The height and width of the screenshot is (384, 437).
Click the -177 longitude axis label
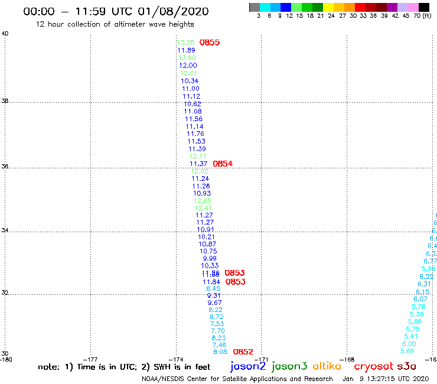(x=90, y=359)
